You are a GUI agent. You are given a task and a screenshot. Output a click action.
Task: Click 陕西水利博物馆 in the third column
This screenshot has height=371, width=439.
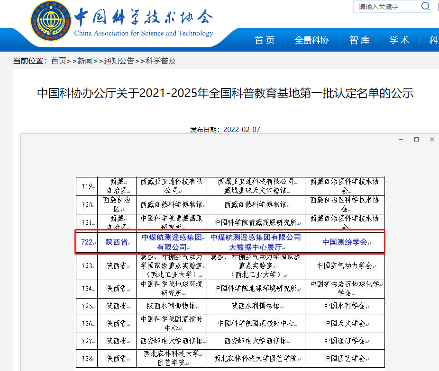pyautogui.click(x=172, y=306)
